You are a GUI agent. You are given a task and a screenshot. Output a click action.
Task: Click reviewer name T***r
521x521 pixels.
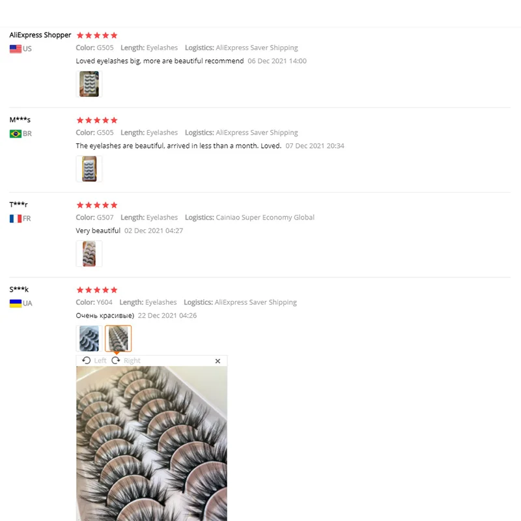click(x=19, y=204)
